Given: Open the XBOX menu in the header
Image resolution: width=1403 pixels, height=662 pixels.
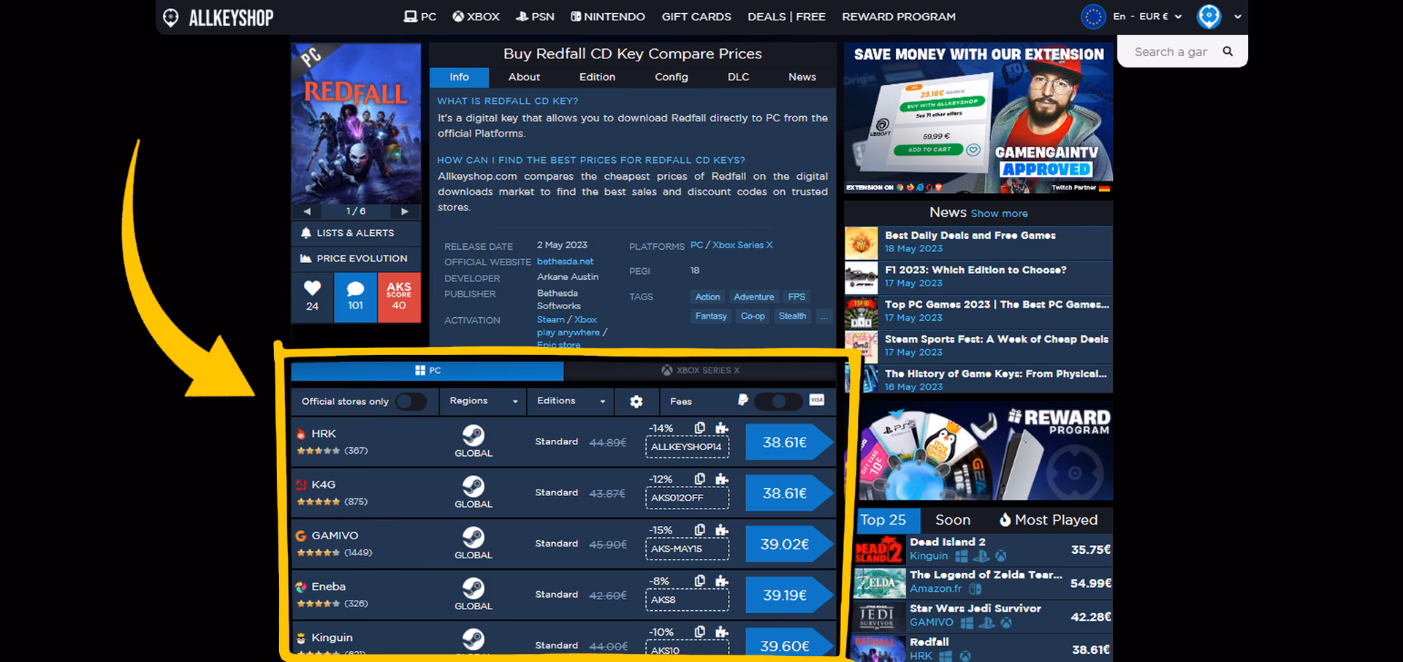Looking at the screenshot, I should [476, 17].
